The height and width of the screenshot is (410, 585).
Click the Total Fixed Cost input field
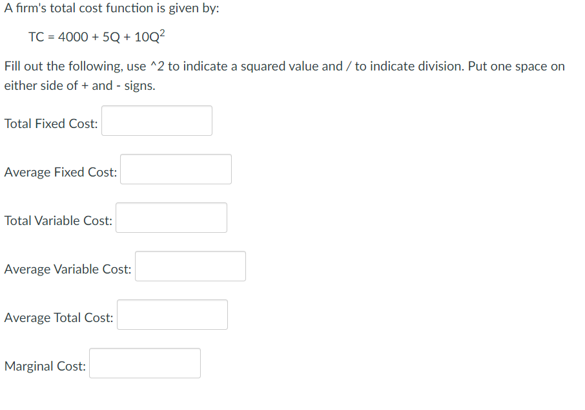(157, 120)
